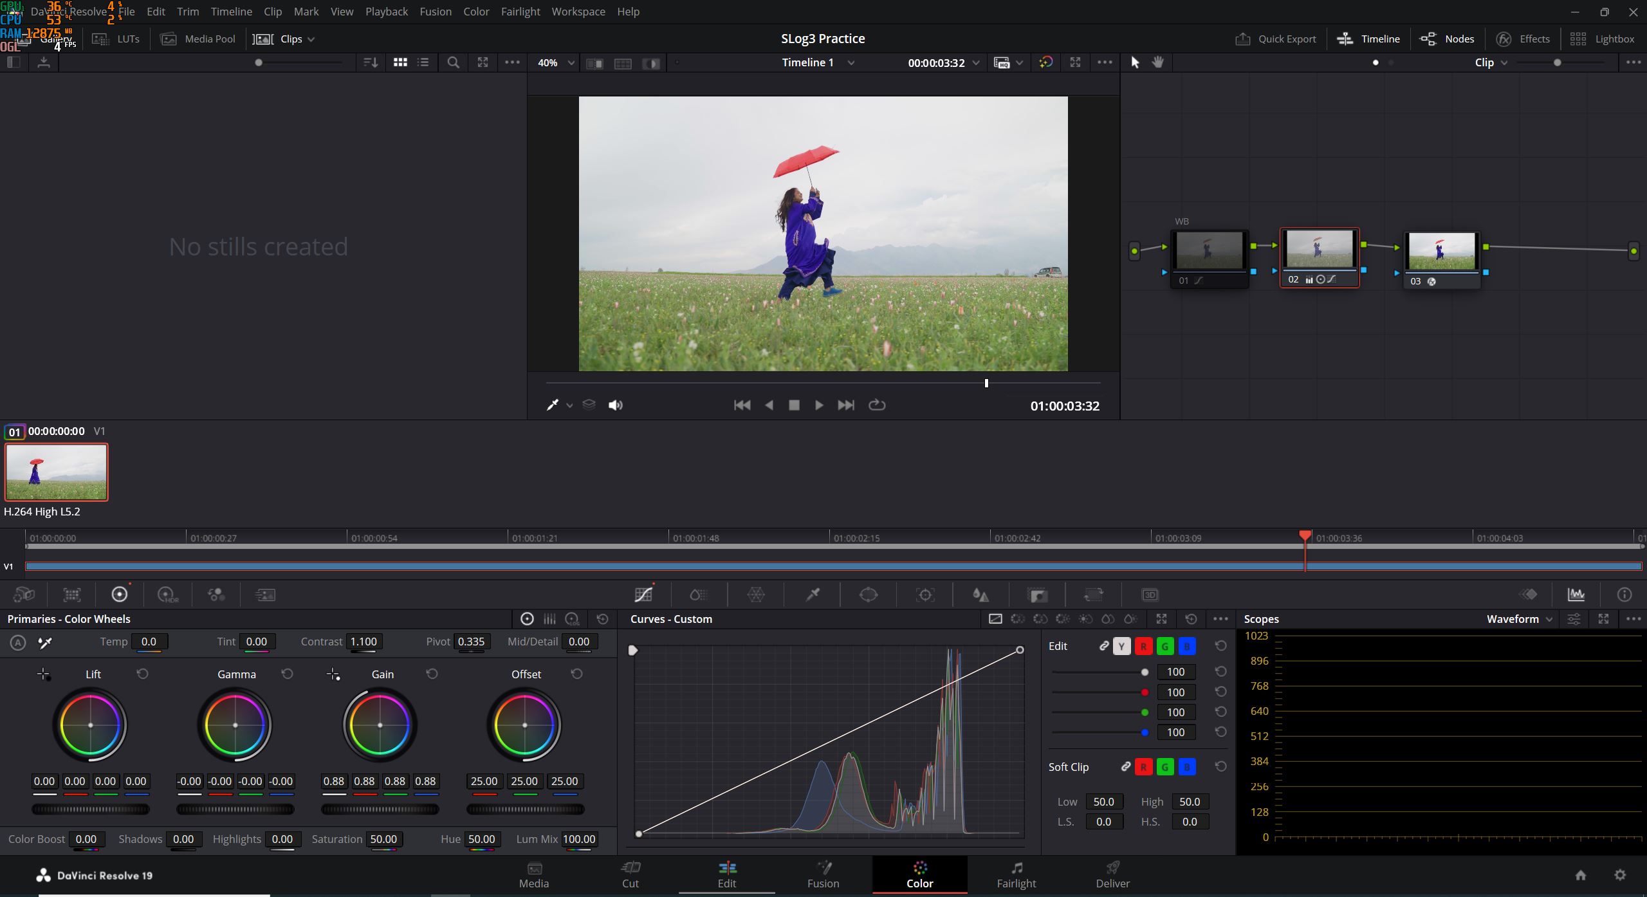This screenshot has height=897, width=1647.
Task: Click the Gain white point picker
Action: [x=333, y=674]
